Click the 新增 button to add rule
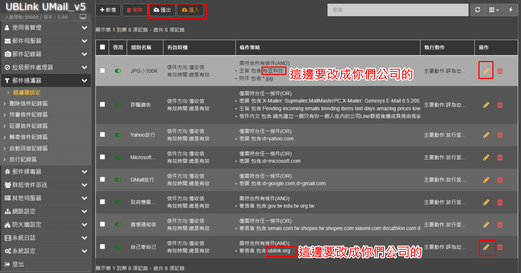This screenshot has width=521, height=273. (x=108, y=10)
